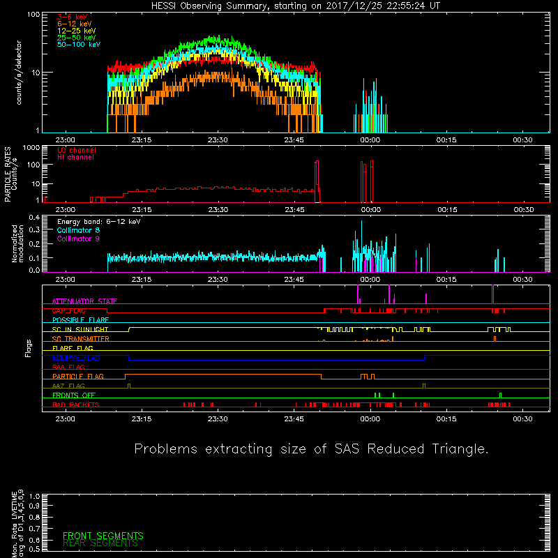Screen dimensions: 558x558
Task: Click the 'Problems extracting size of SAS Reduced Triangle' message
Action: (x=311, y=449)
